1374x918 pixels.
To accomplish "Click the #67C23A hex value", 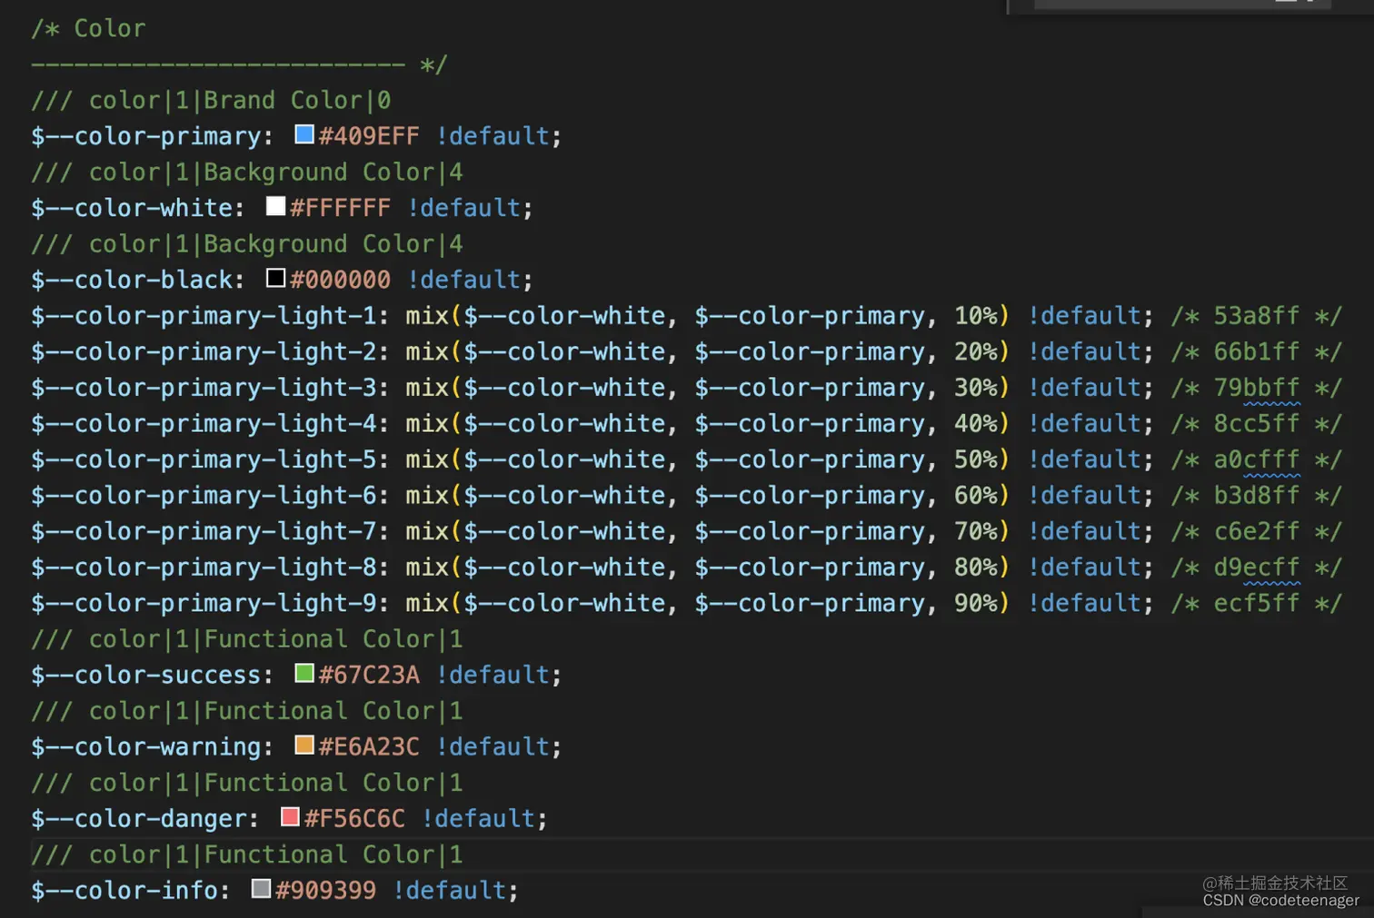I will (x=369, y=675).
